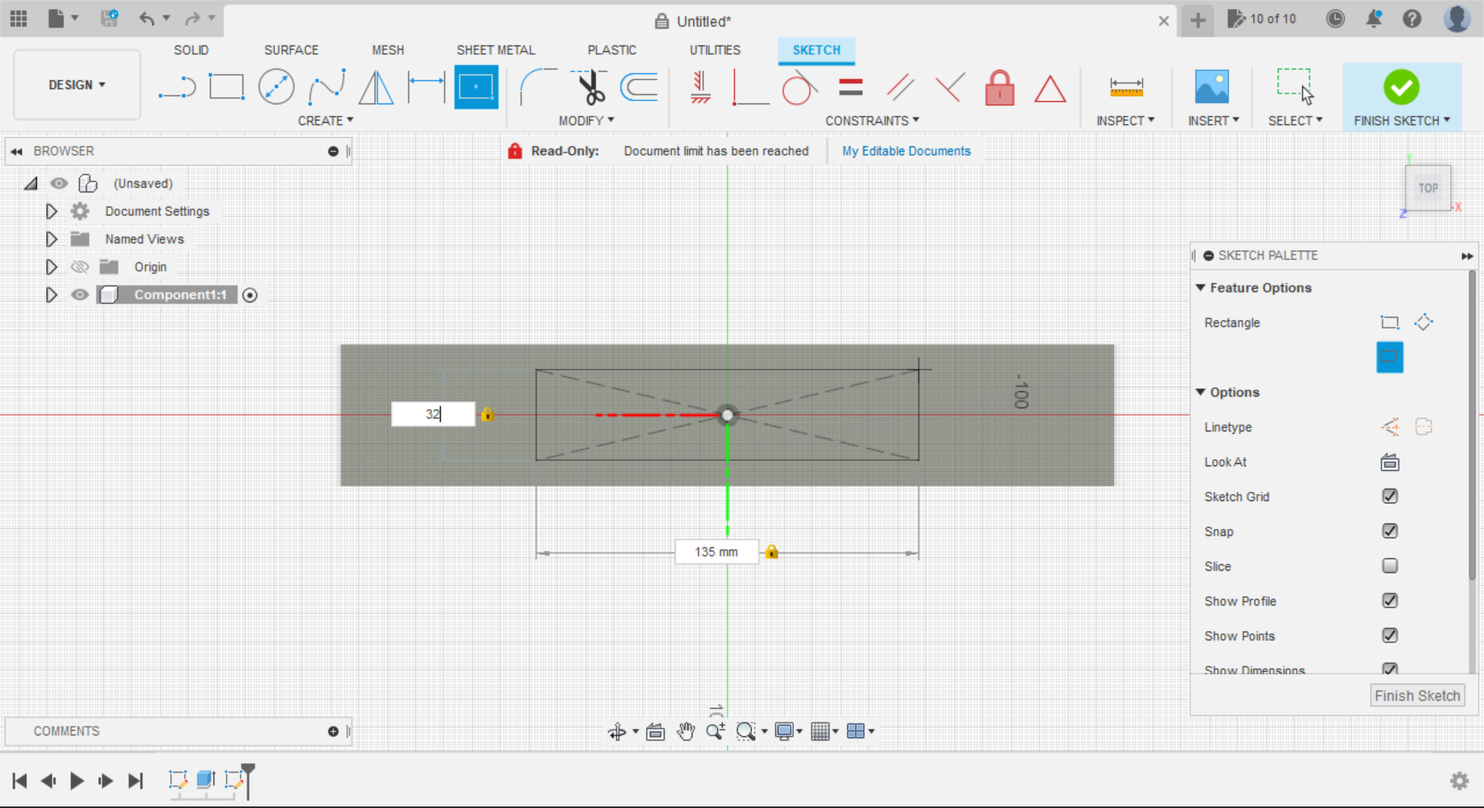Open the Select dropdown
Viewport: 1484px width, 808px height.
[x=1295, y=120]
